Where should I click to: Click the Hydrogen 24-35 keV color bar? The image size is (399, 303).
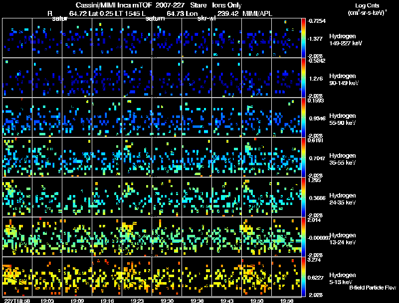(303, 197)
